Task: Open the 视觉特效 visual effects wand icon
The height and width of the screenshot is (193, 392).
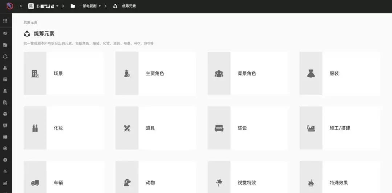Action: 219,182
